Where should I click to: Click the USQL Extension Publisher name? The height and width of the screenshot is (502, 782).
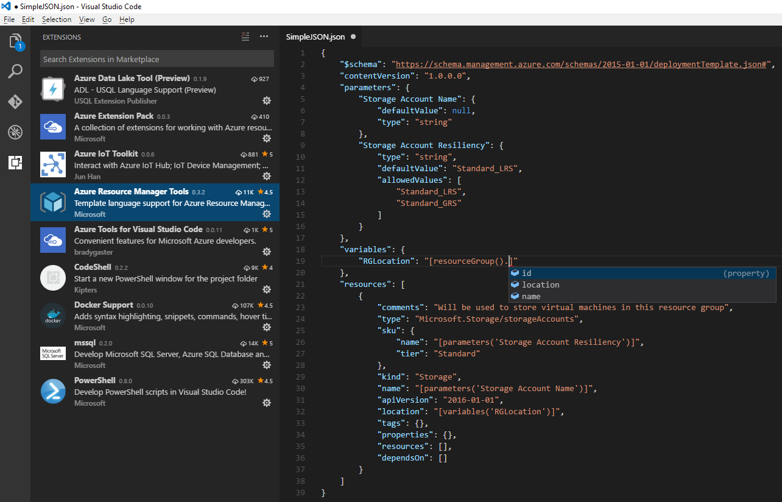(116, 101)
